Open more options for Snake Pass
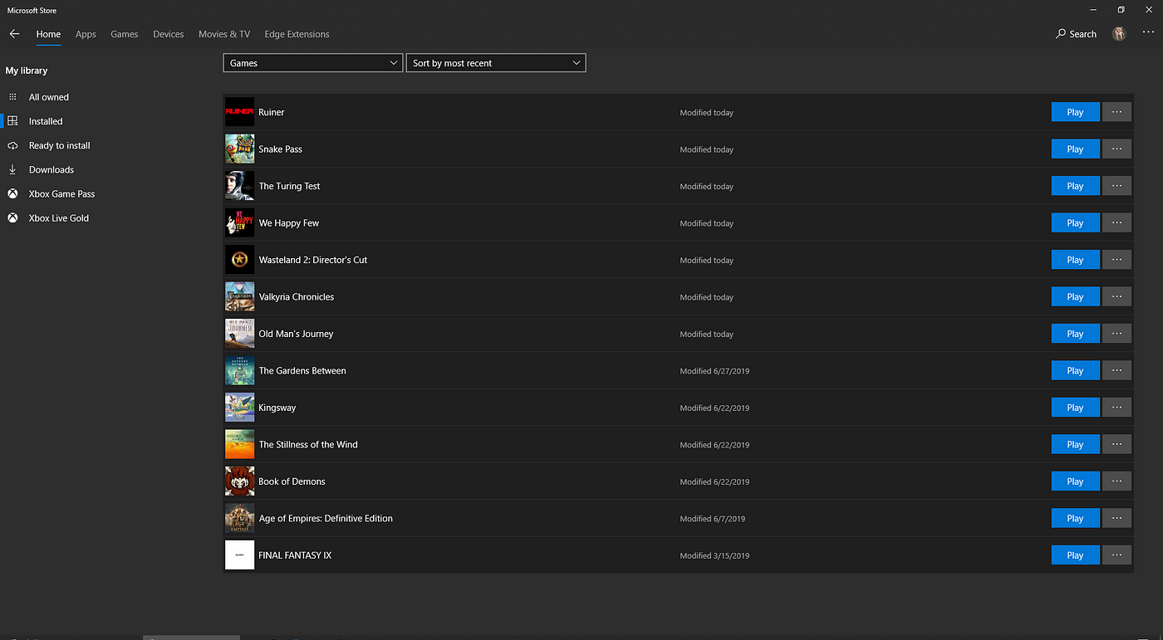The width and height of the screenshot is (1163, 640). [1116, 149]
